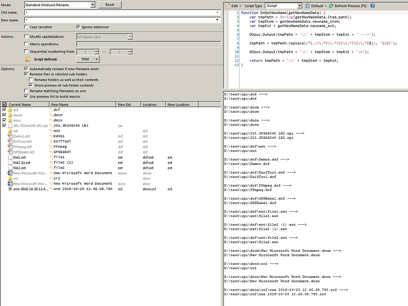This screenshot has height=306, width=408.
Task: Click the Script defined lightbulb icon
Action: (27, 59)
